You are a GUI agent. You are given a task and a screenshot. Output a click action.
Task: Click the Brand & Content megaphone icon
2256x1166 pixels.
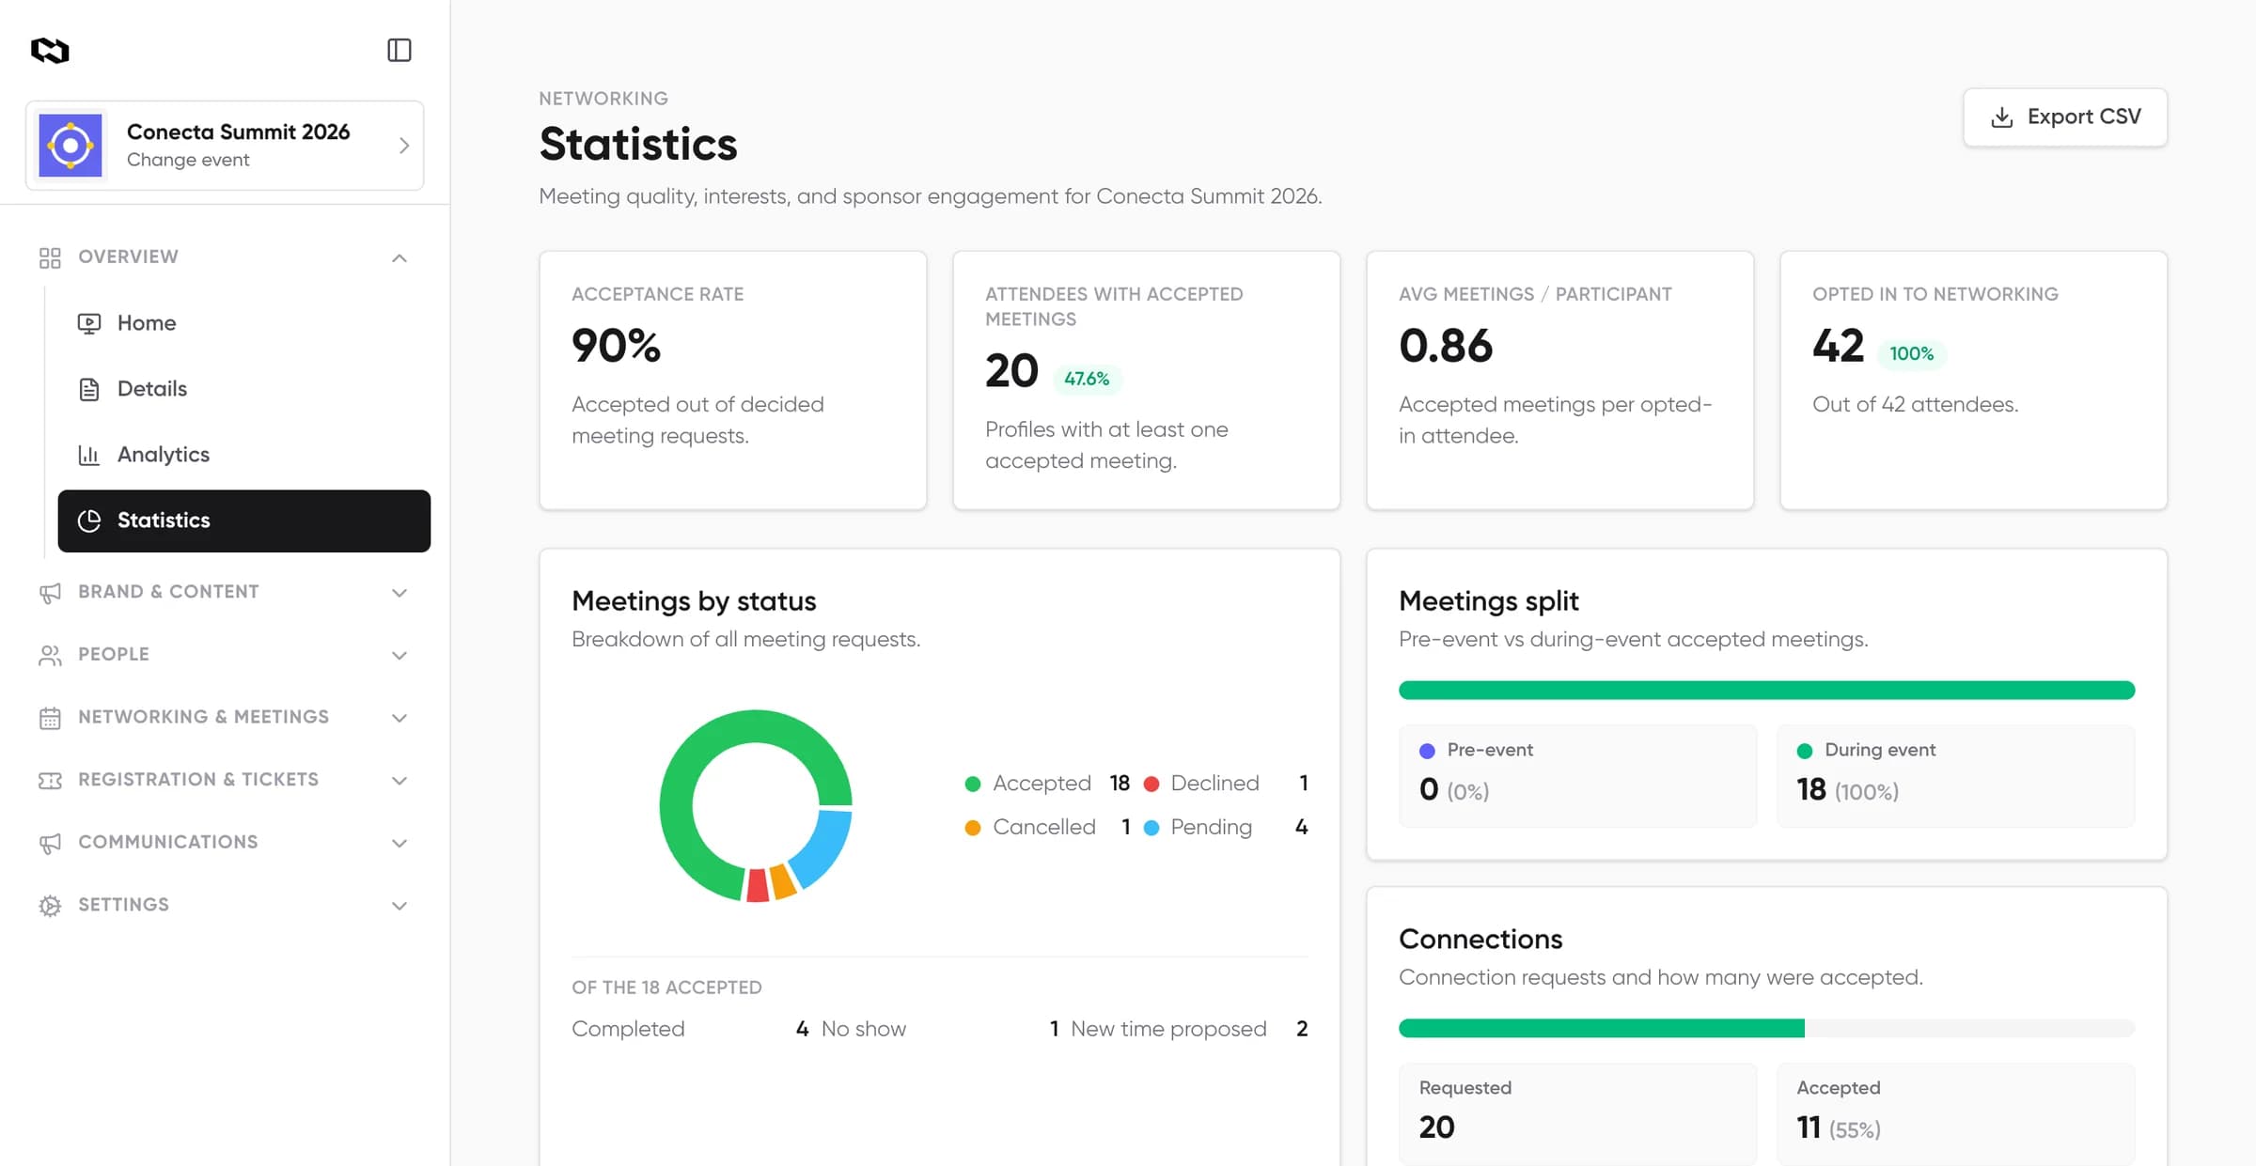pyautogui.click(x=50, y=593)
